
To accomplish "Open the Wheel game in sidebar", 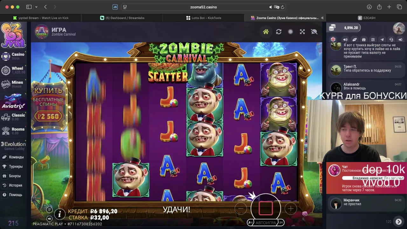I will pos(13,70).
